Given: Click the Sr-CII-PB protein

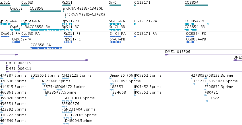Looking at the screenshot, I should coord(115,42).
